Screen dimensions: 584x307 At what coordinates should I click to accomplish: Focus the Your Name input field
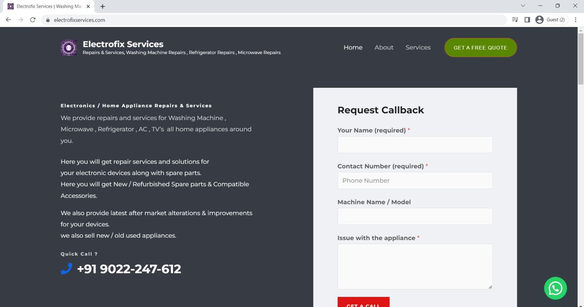tap(415, 145)
